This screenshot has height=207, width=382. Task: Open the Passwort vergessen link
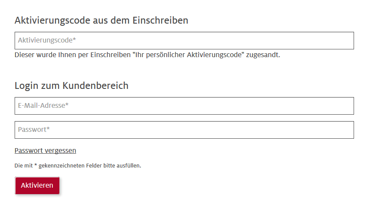(x=45, y=150)
